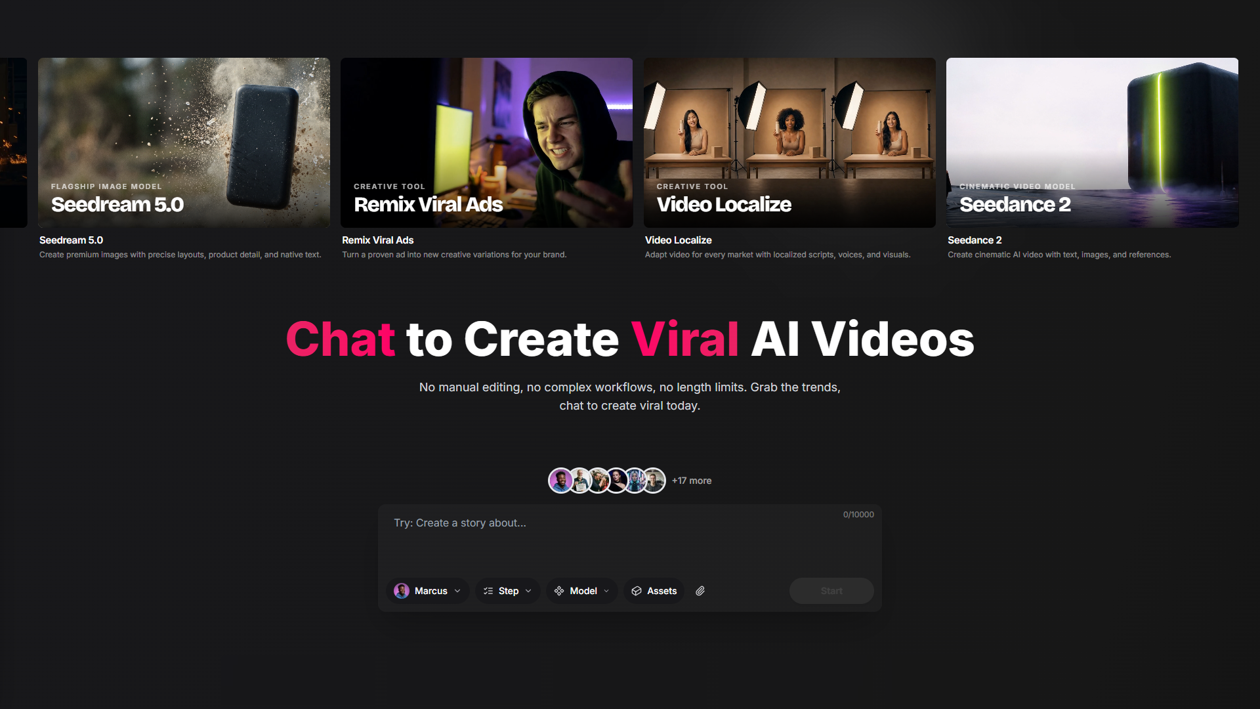
Task: Click the partially visible card at left edge
Action: click(x=13, y=142)
